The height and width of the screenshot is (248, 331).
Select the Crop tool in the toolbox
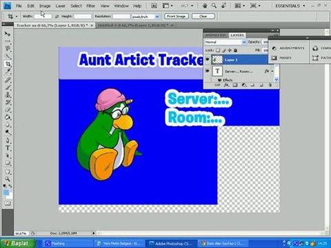tap(8, 64)
